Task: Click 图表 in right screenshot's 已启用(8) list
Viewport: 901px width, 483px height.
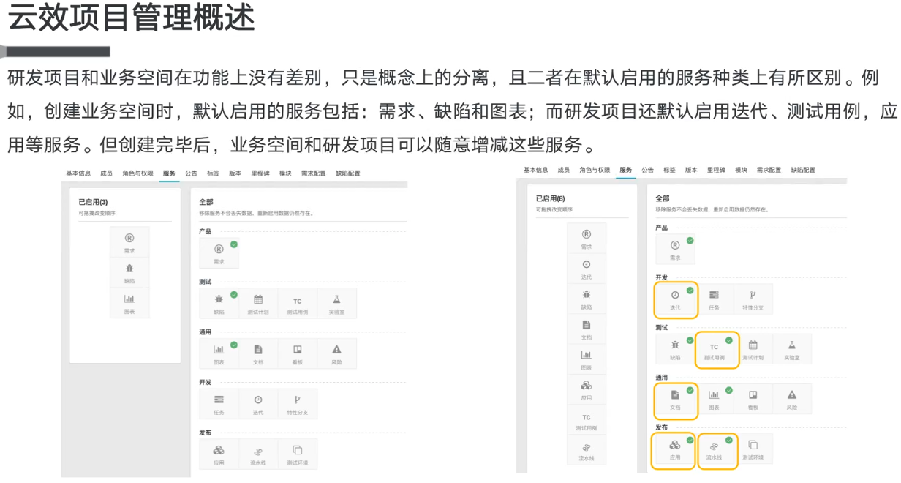Action: click(x=587, y=359)
